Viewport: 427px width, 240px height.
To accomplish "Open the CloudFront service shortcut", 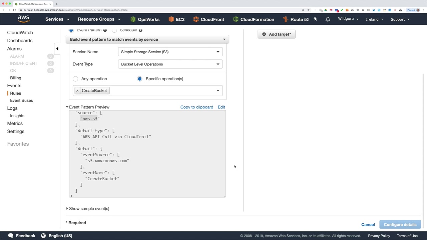I will [x=208, y=19].
